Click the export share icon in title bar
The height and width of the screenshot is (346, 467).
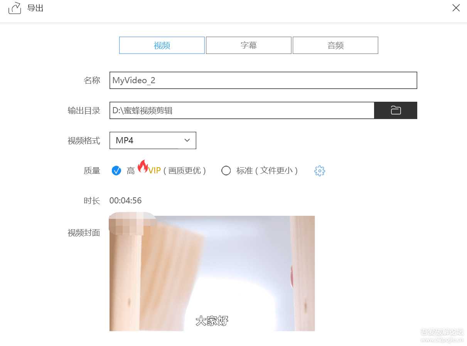click(x=14, y=8)
